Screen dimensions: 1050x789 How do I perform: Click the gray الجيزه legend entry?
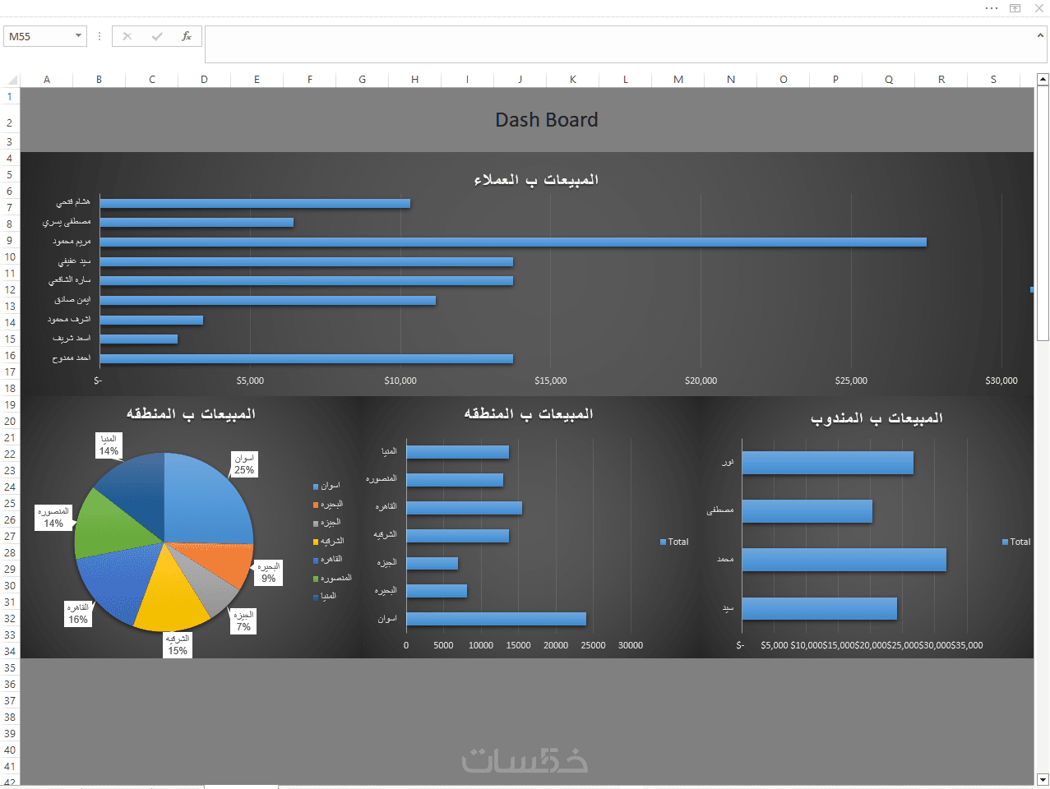[327, 524]
